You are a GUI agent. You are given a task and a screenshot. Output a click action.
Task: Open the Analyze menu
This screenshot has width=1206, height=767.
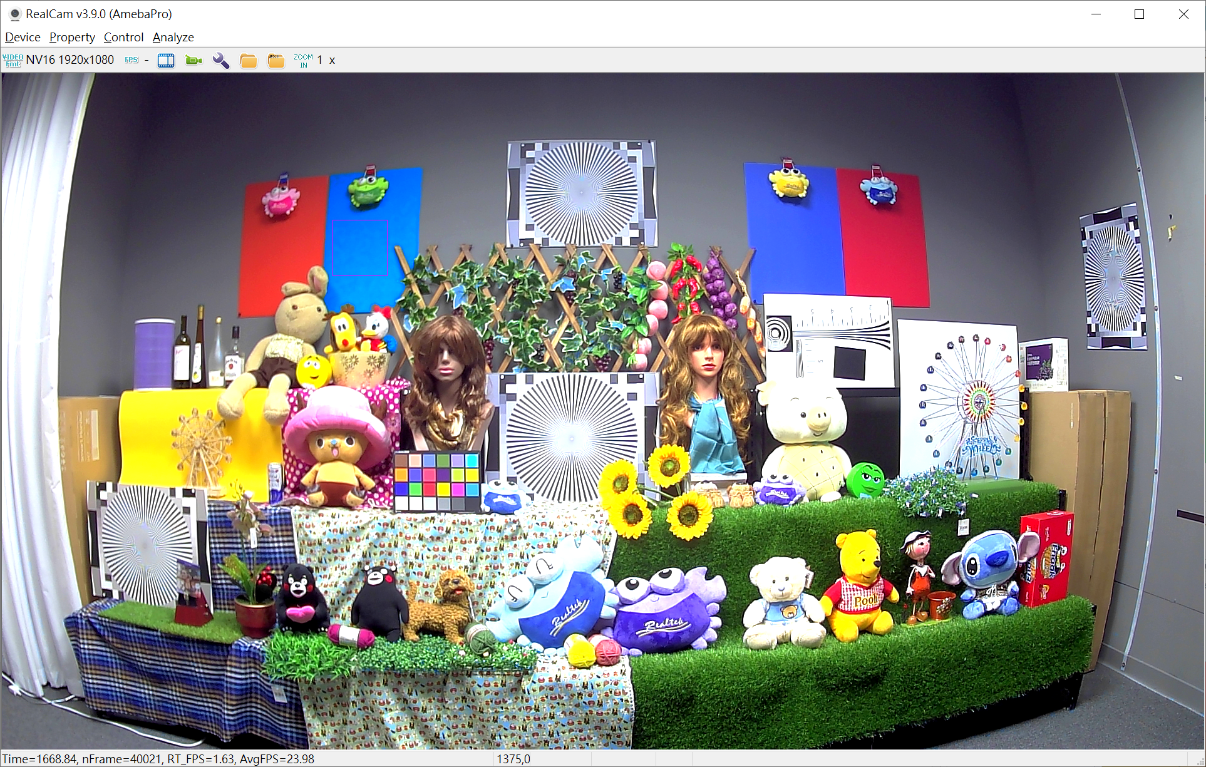point(173,37)
